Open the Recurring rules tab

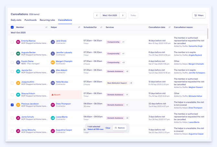pyautogui.click(x=47, y=20)
